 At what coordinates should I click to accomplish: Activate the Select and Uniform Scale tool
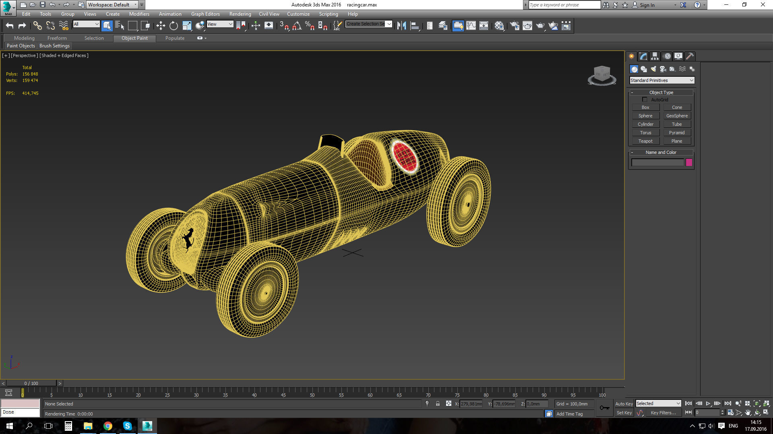point(187,26)
